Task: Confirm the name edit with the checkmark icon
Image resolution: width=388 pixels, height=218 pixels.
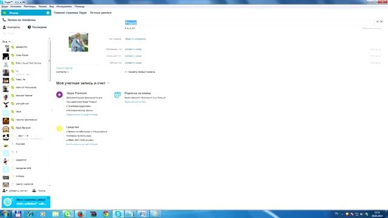Action: point(377,22)
